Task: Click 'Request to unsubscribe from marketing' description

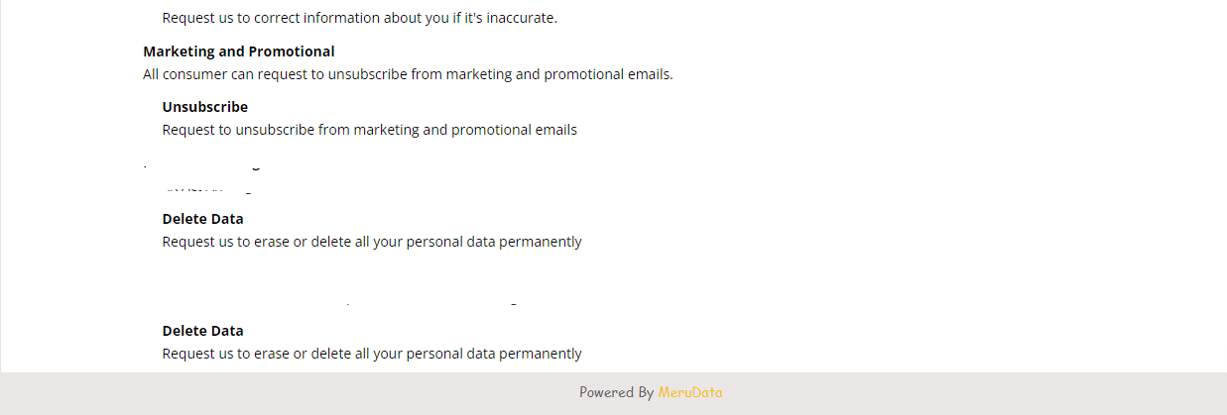Action: pos(370,130)
